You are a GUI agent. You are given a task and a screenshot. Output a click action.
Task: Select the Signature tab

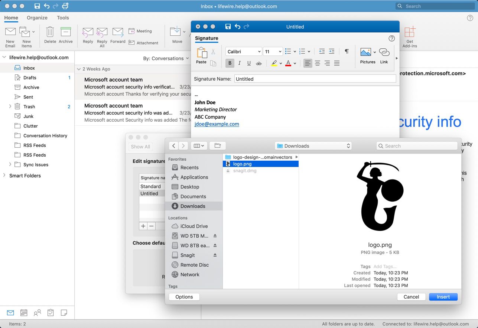coord(207,38)
